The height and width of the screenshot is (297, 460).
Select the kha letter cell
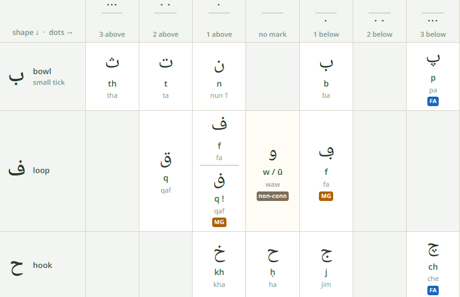pyautogui.click(x=219, y=264)
